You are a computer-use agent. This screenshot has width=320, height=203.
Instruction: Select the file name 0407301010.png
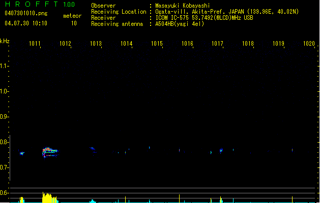(x=26, y=13)
